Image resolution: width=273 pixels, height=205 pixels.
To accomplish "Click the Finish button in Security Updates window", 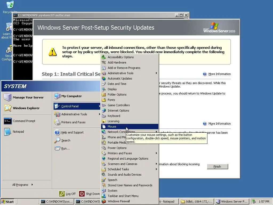I will point(218,167).
